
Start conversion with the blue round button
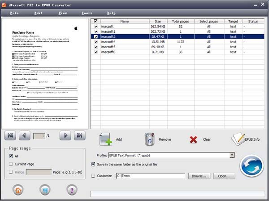[x=252, y=166]
